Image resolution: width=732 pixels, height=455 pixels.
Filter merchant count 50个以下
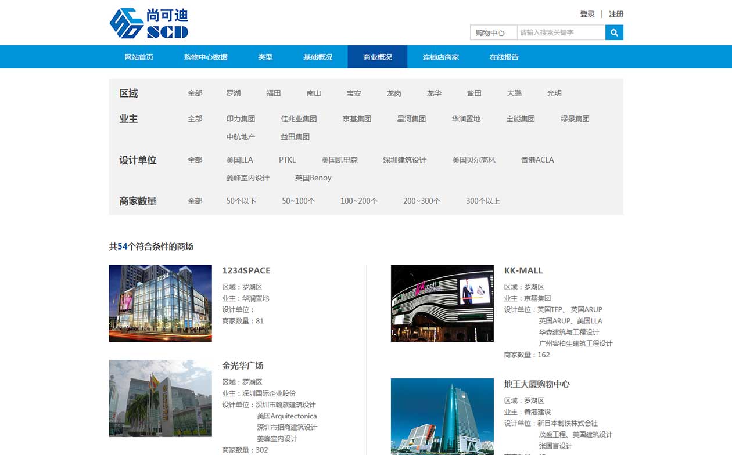click(x=241, y=201)
